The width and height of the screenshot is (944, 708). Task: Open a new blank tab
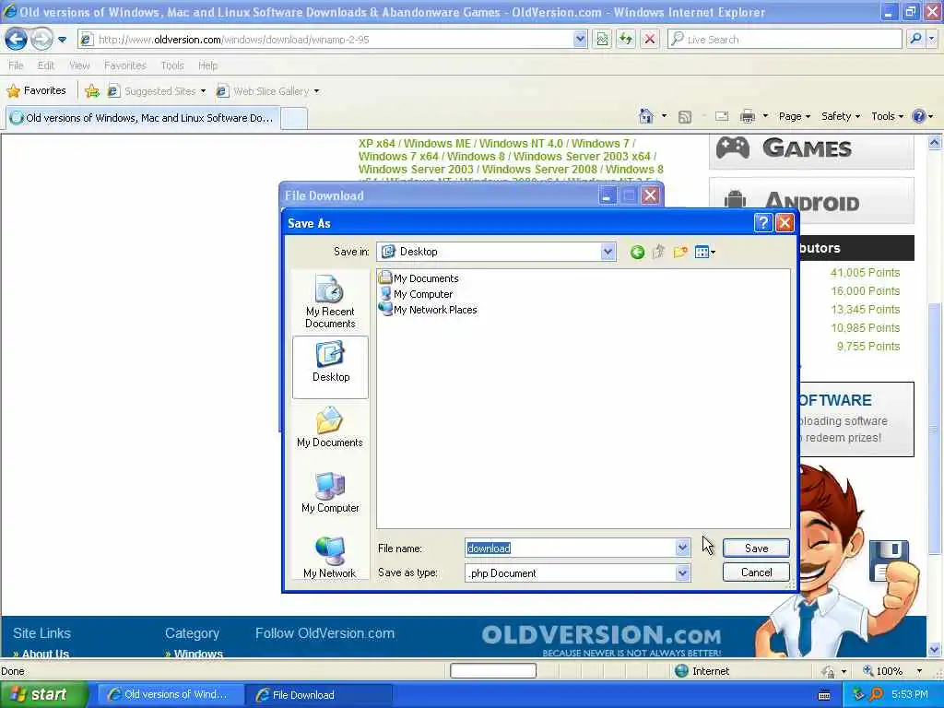tap(294, 118)
